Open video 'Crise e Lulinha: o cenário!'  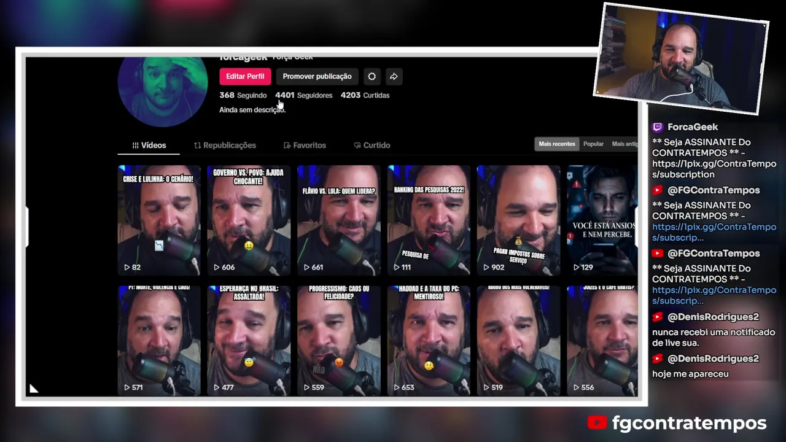159,220
